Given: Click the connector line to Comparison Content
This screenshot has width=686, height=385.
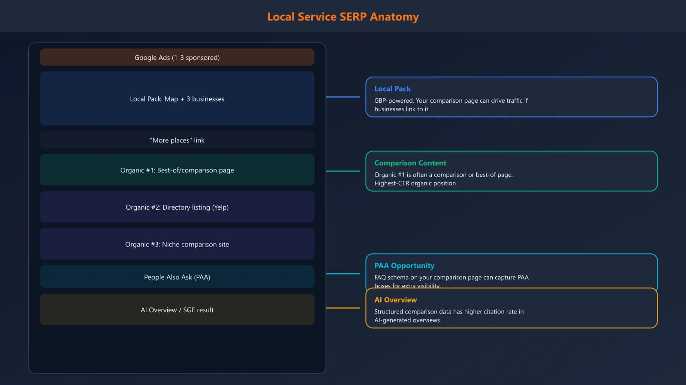Looking at the screenshot, I should (343, 171).
